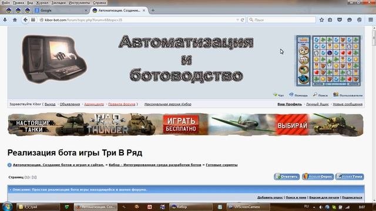Image resolution: width=376 pixels, height=211 pixels.
Task: Close the Автоматизация tab
Action: 144,11
